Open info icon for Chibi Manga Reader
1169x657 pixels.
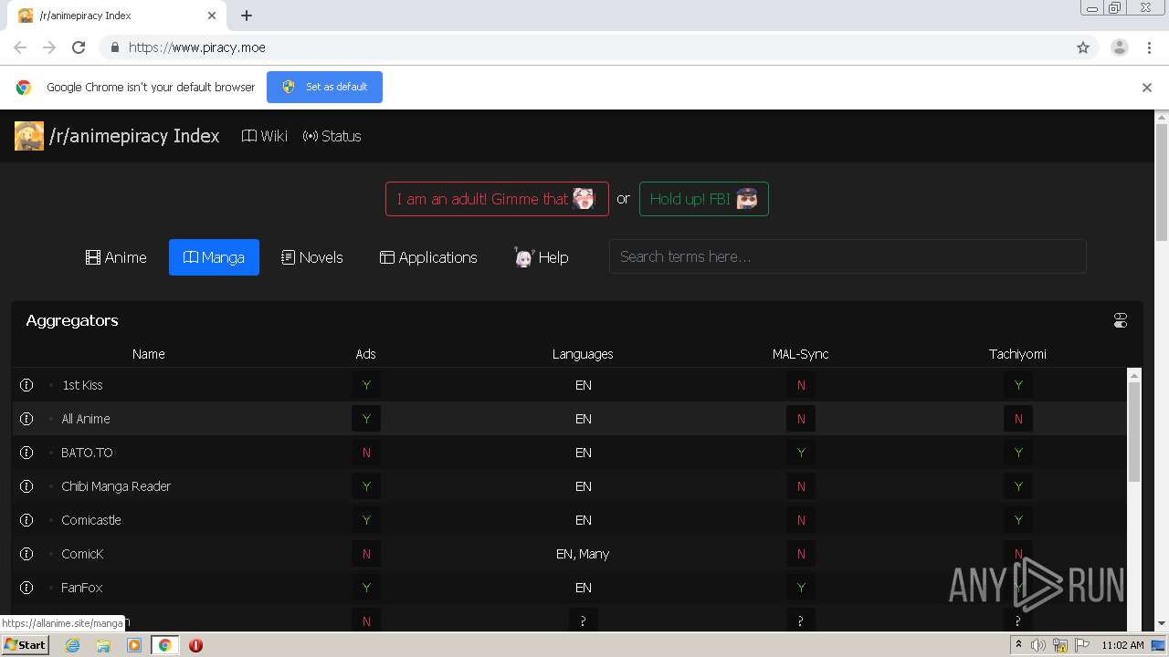pos(26,486)
